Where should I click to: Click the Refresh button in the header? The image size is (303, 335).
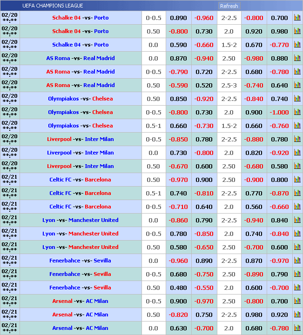[x=229, y=6]
